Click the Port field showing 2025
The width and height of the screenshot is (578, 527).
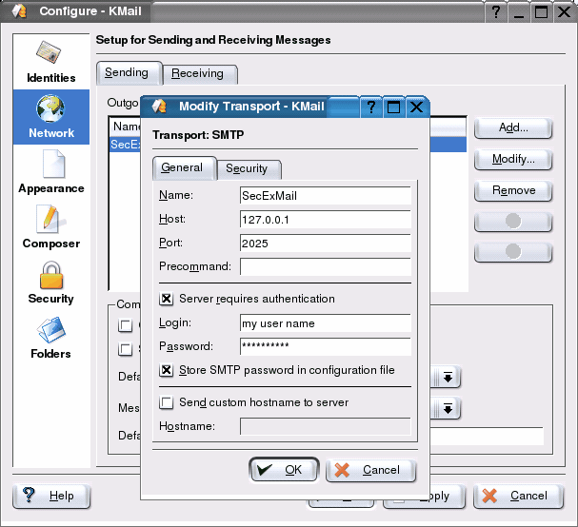click(325, 244)
